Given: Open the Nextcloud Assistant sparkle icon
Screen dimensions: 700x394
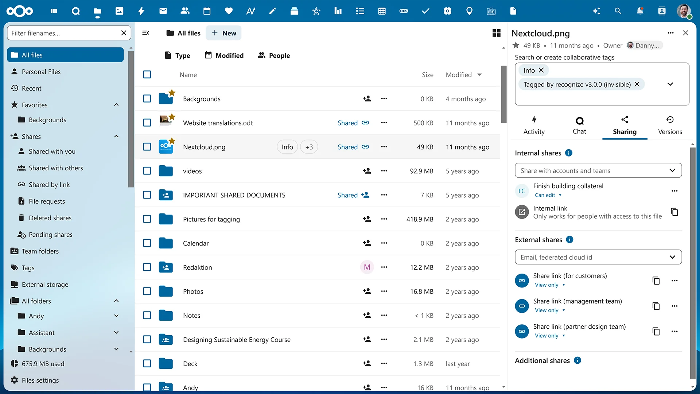Looking at the screenshot, I should (596, 11).
